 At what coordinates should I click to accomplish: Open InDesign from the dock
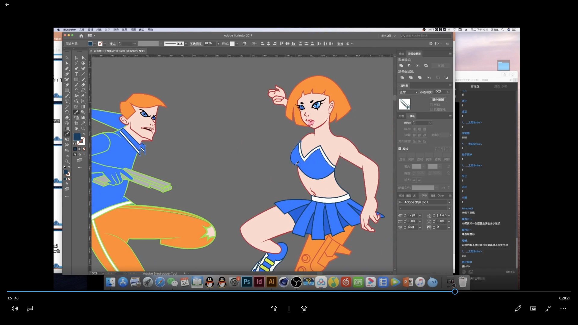tap(259, 282)
